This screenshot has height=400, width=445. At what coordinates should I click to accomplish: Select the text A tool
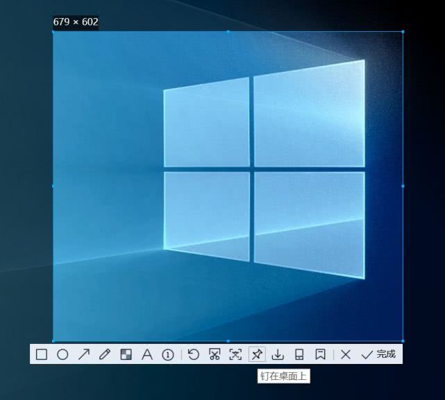(147, 354)
